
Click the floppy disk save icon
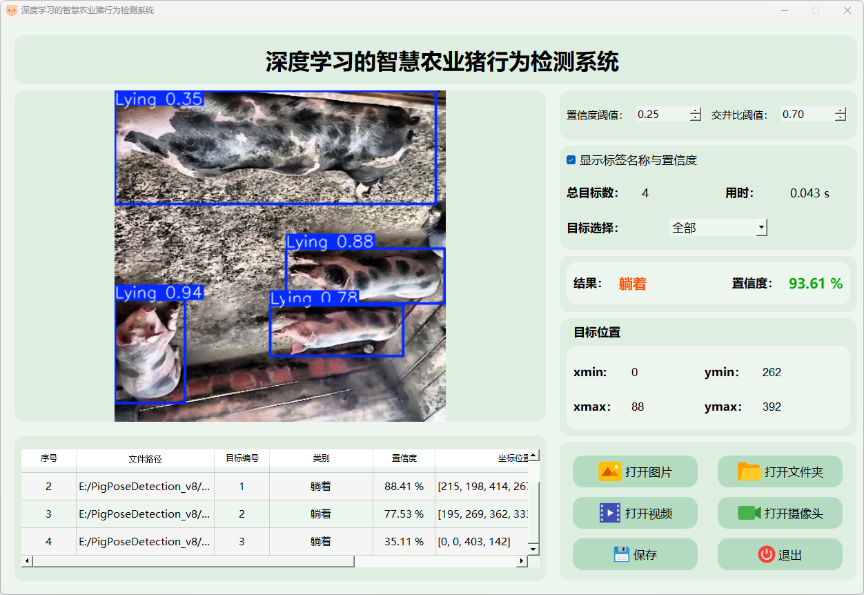(621, 554)
